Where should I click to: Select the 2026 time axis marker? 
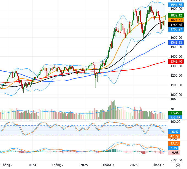[x=134, y=165]
